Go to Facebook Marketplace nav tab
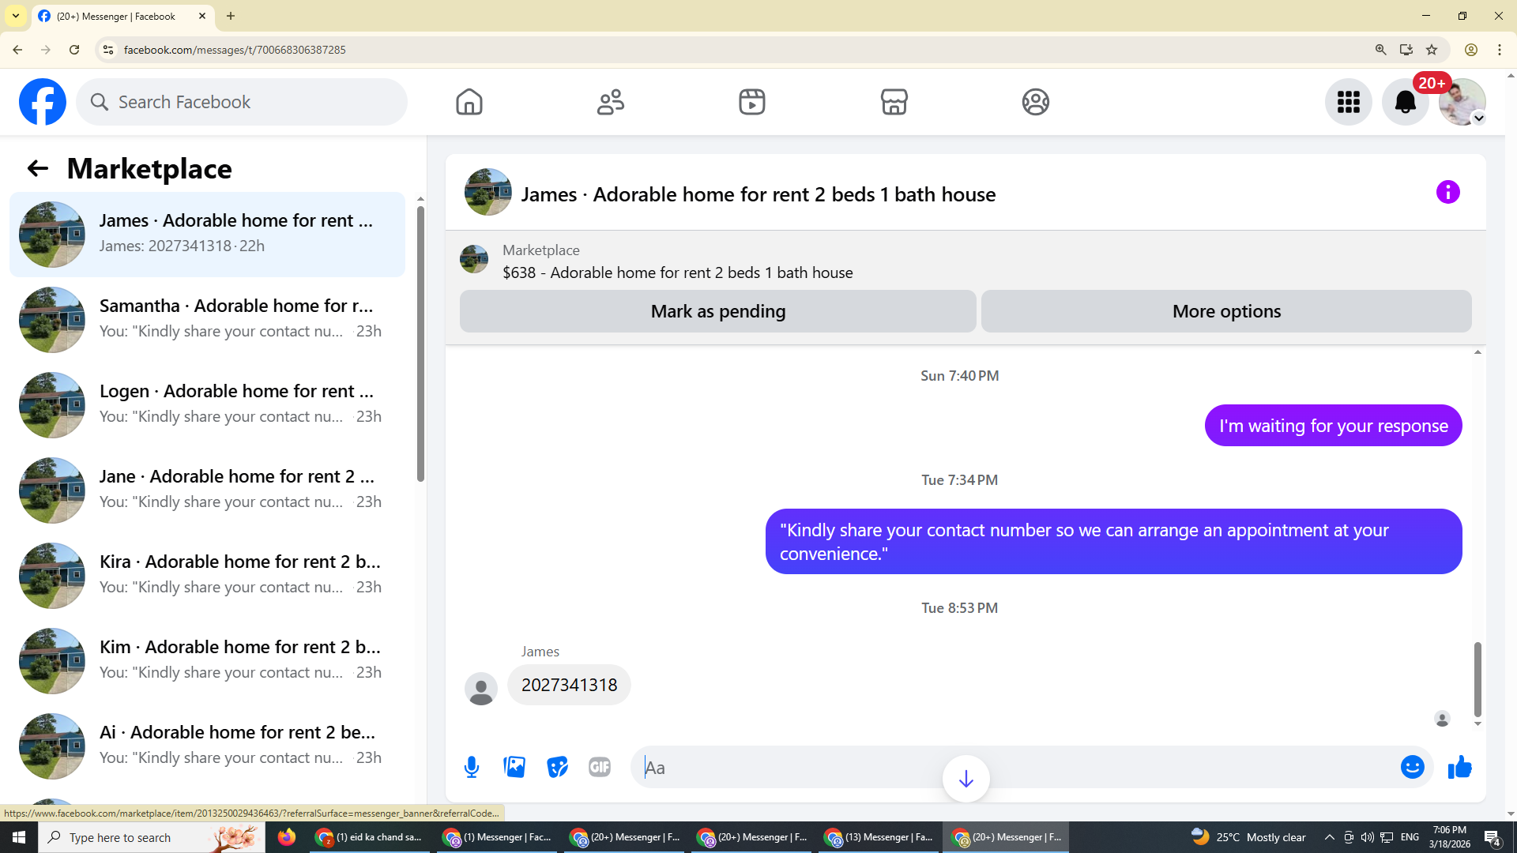Screen dimensions: 1517x853 [894, 102]
